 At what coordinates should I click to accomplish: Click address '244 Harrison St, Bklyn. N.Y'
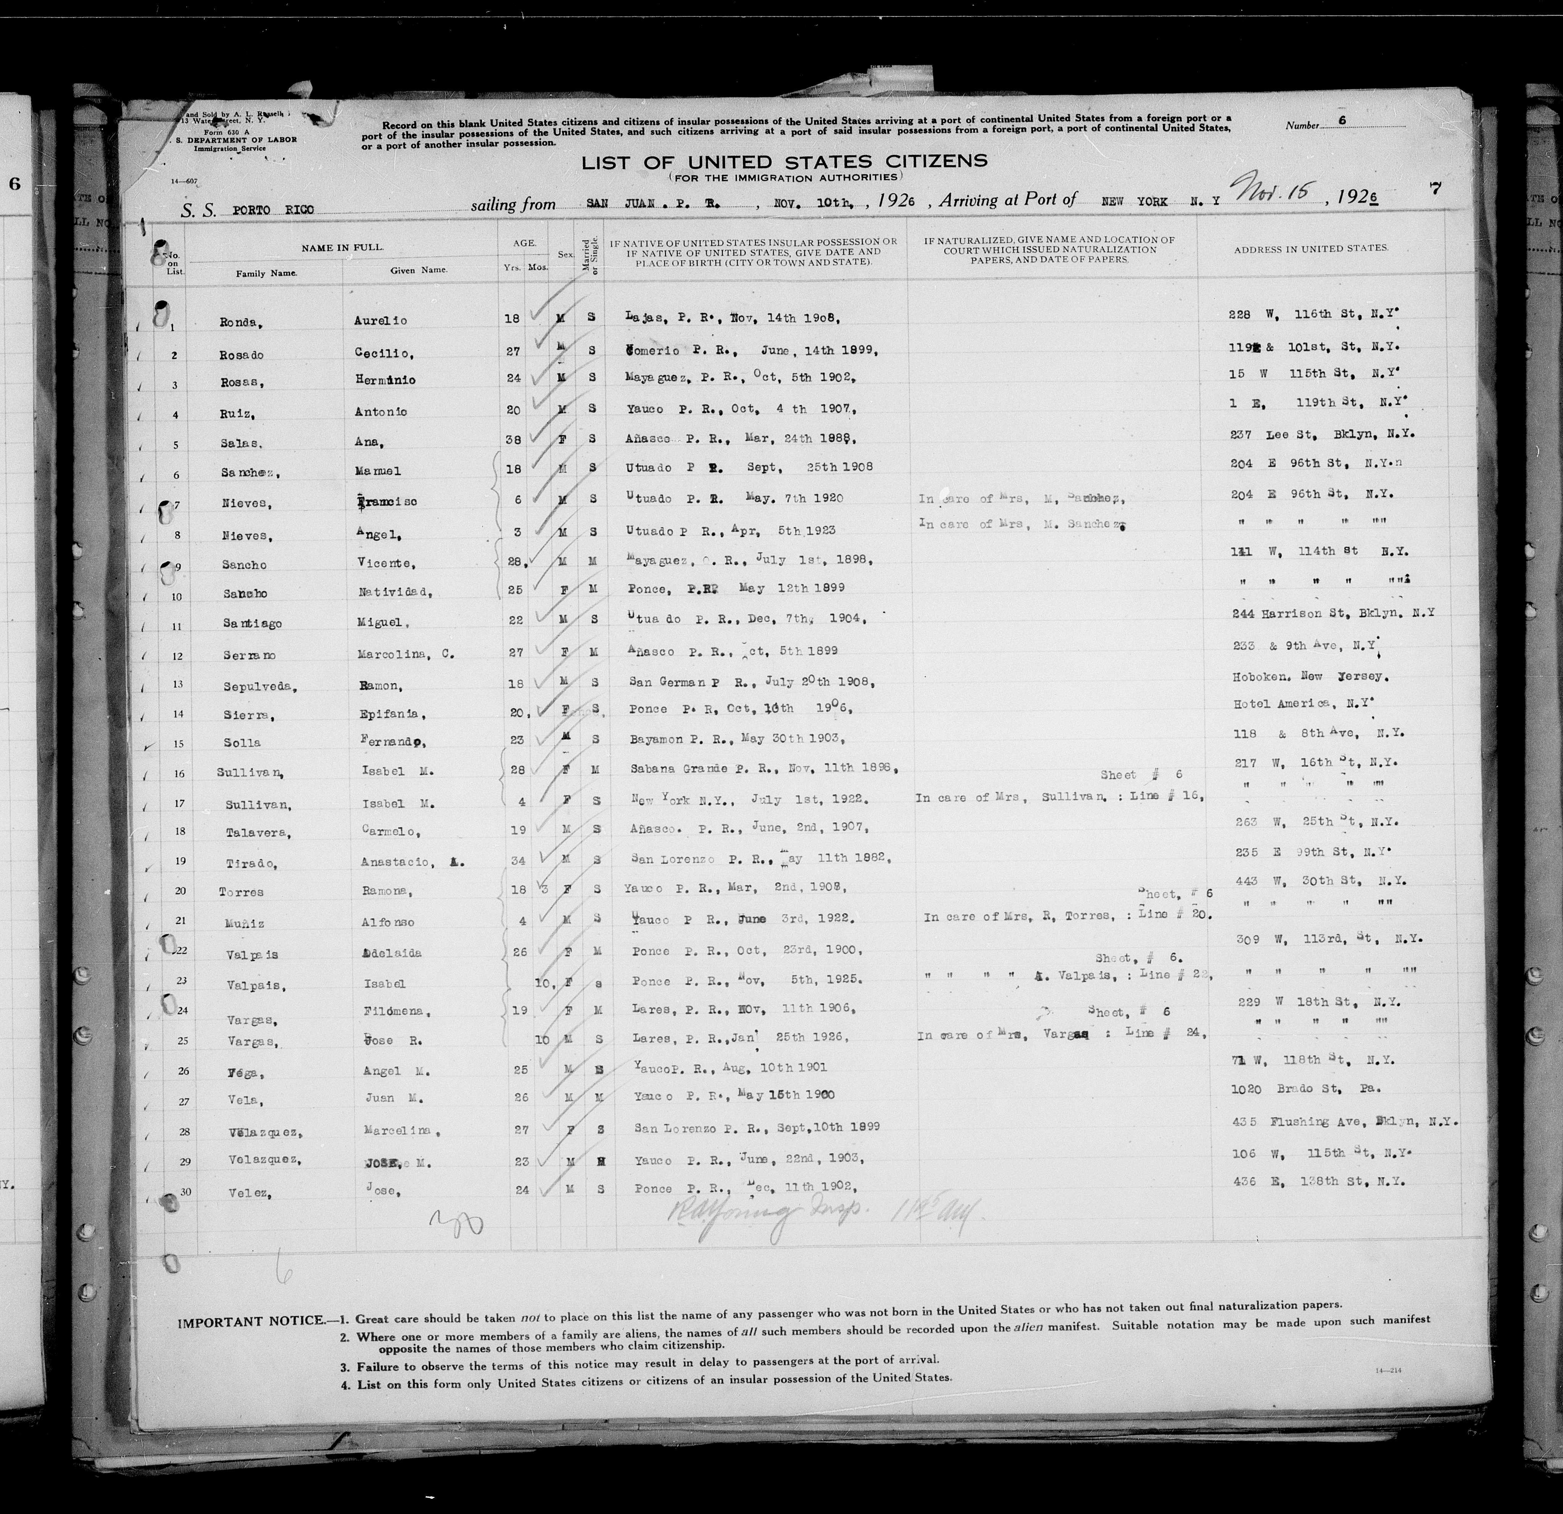(1333, 613)
